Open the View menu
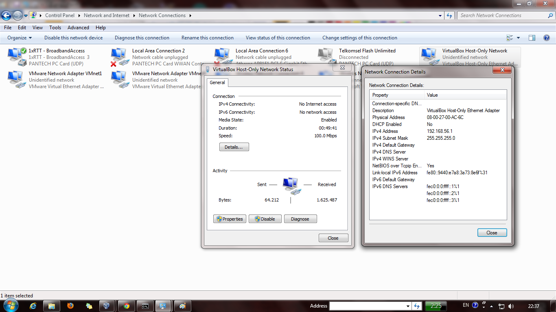 (x=37, y=28)
